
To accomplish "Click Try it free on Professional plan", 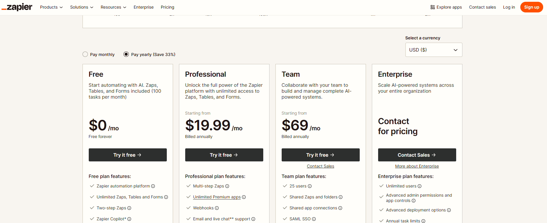I will (x=224, y=155).
